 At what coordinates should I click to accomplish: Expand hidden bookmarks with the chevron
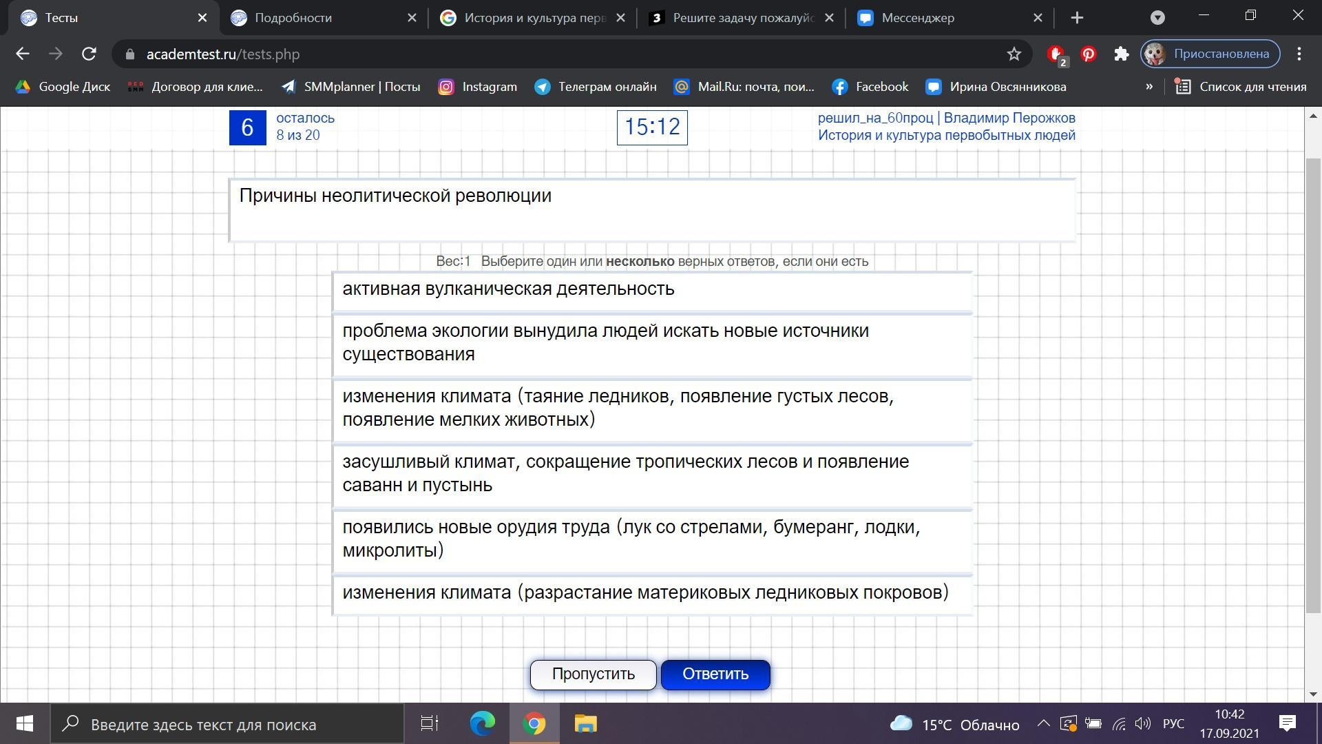1148,87
